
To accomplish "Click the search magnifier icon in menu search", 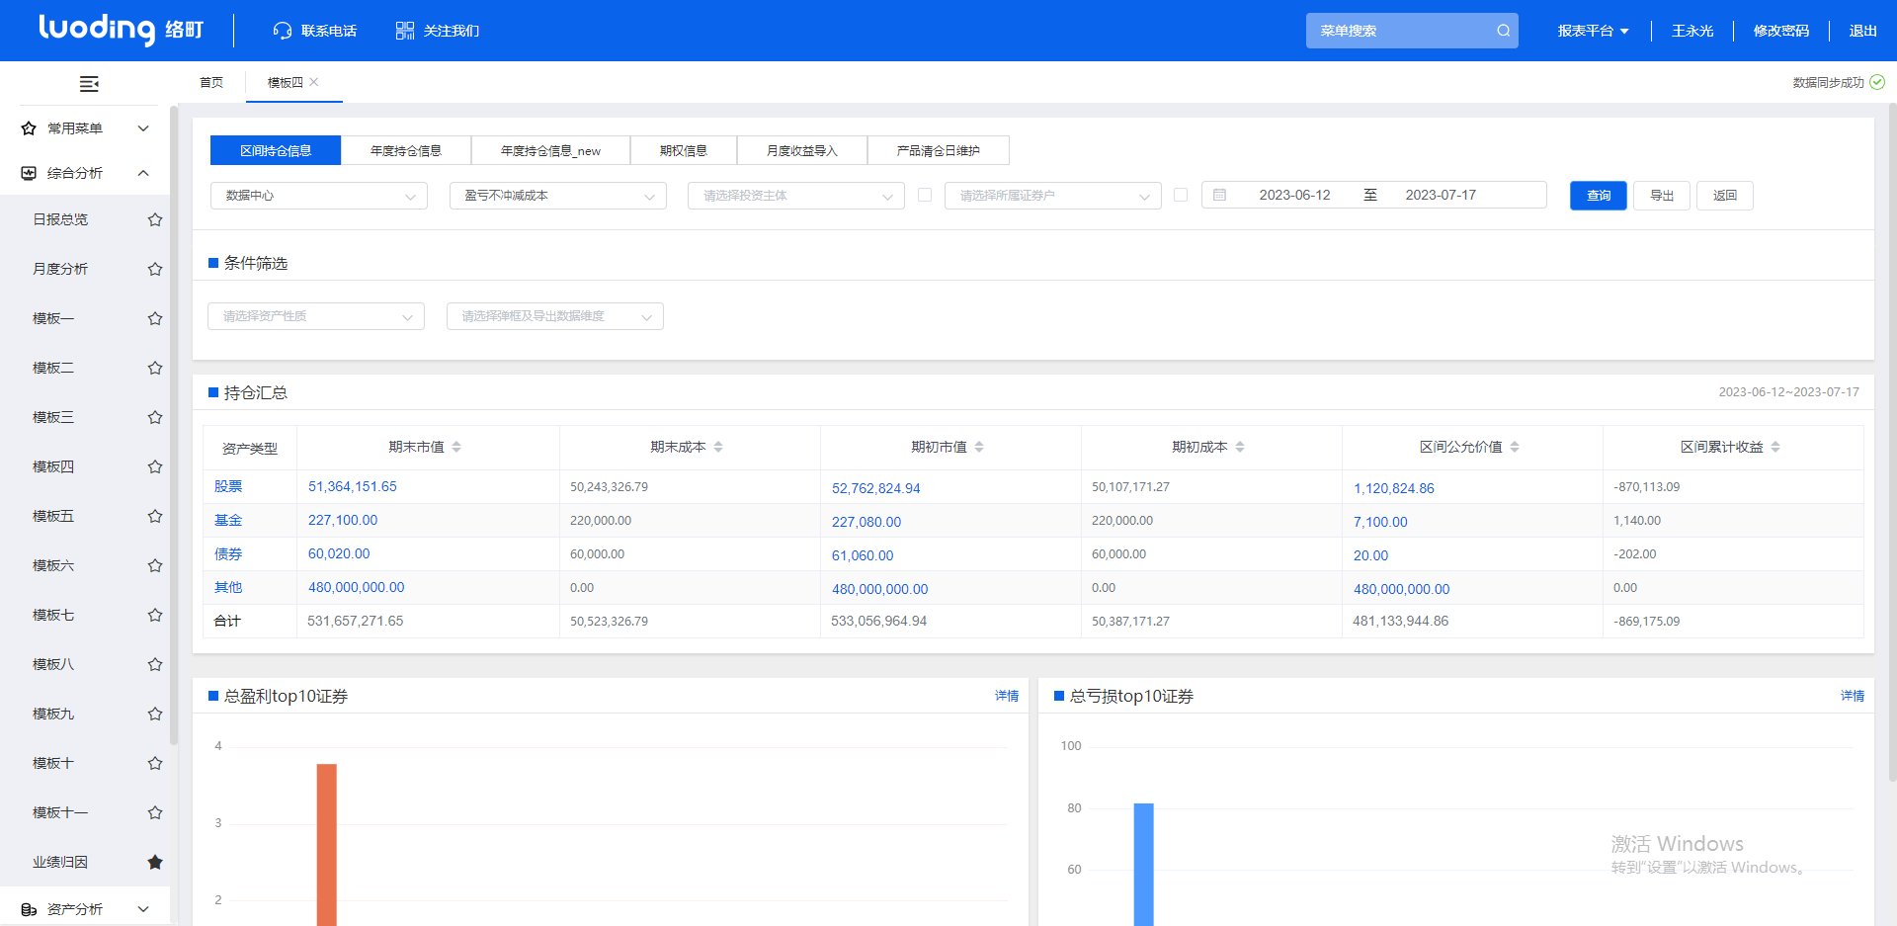I will click(1503, 31).
